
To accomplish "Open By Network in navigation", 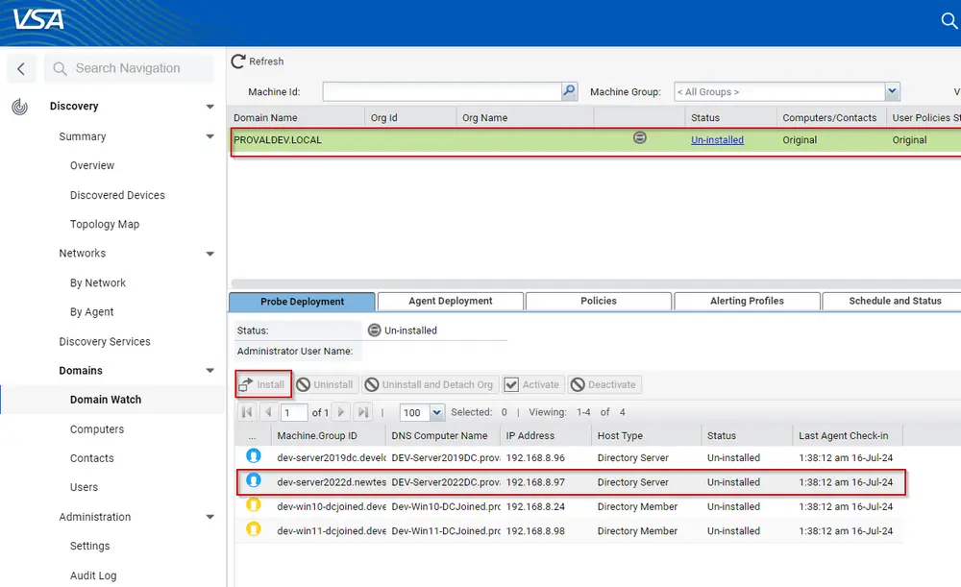I will click(97, 283).
